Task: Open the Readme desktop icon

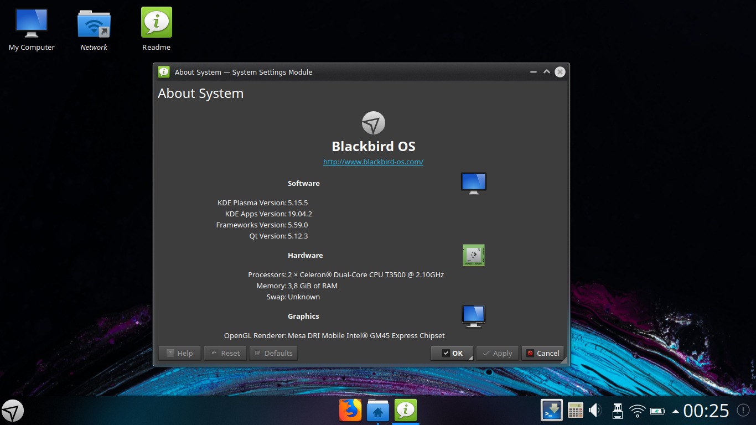Action: point(157,29)
